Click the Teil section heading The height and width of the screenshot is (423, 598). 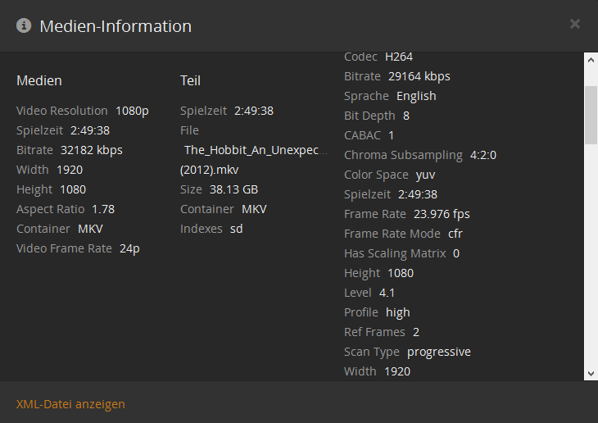pos(190,80)
